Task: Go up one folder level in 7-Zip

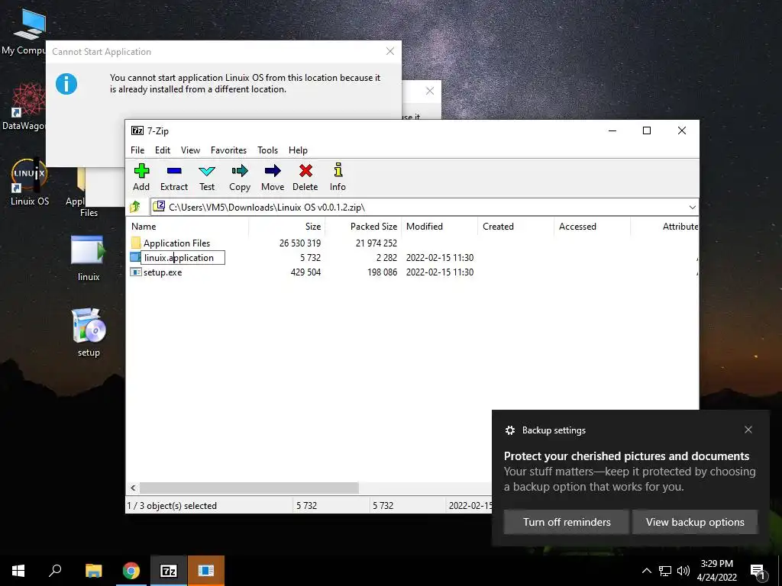Action: click(x=135, y=207)
